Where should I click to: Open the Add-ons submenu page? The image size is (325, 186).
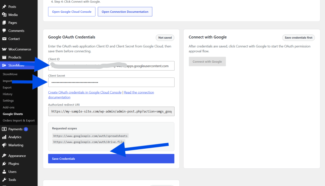coord(9,107)
